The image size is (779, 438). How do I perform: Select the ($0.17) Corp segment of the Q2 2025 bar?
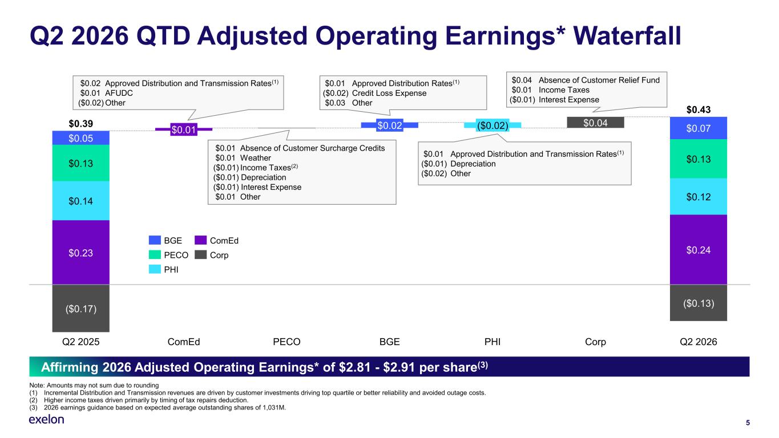(80, 308)
